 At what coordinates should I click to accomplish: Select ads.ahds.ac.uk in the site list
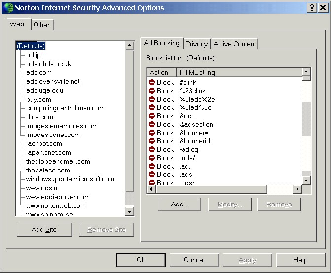tap(48, 64)
